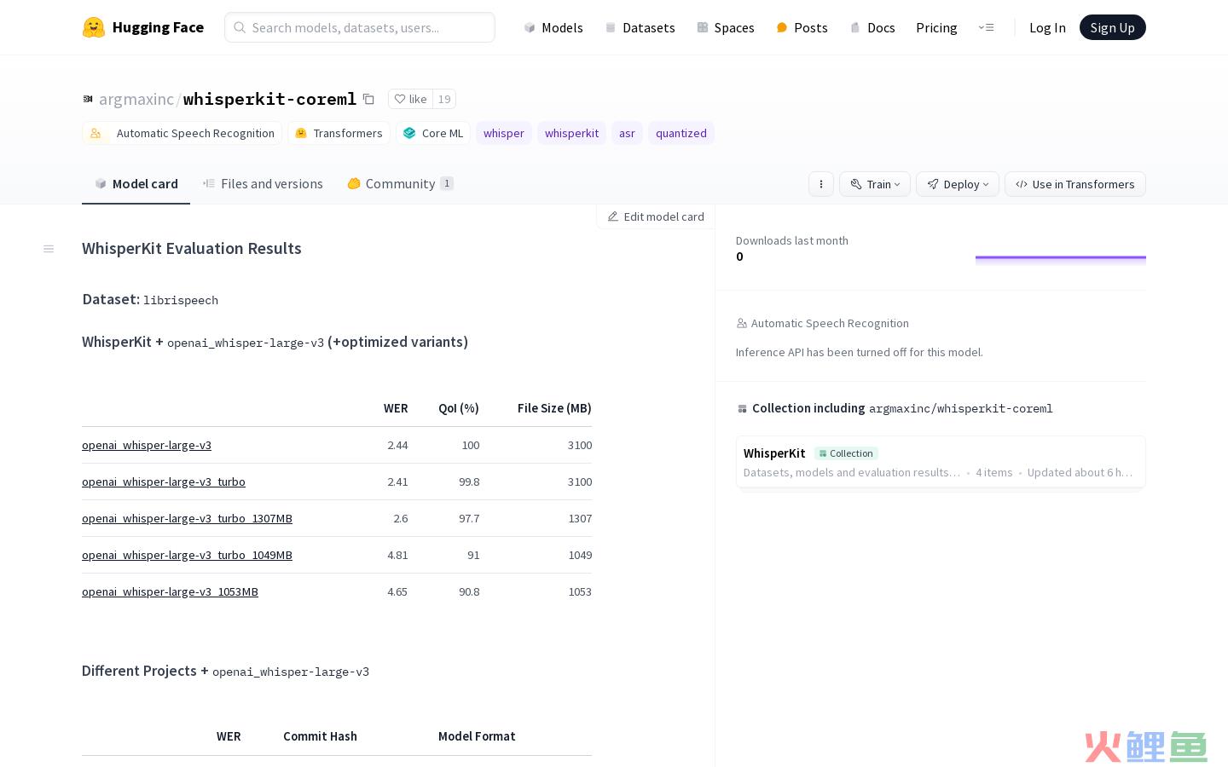The image size is (1228, 767).
Task: Click the QoI value 99.8
Action: pyautogui.click(x=469, y=482)
